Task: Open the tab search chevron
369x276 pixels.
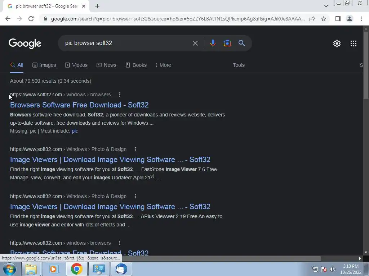Action: [x=326, y=6]
